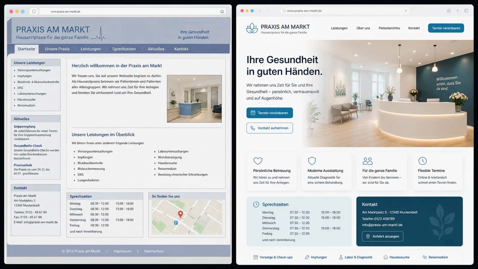Click the clock icon on Flexible Termine card

(422, 161)
